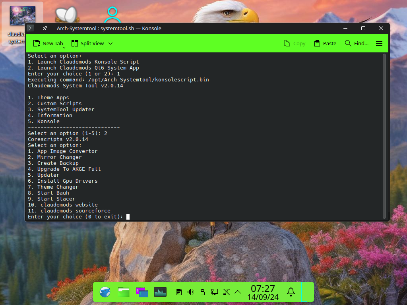Screen dimensions: 407x305
Task: Click the '5. Updater' line
Action: [x=44, y=175]
